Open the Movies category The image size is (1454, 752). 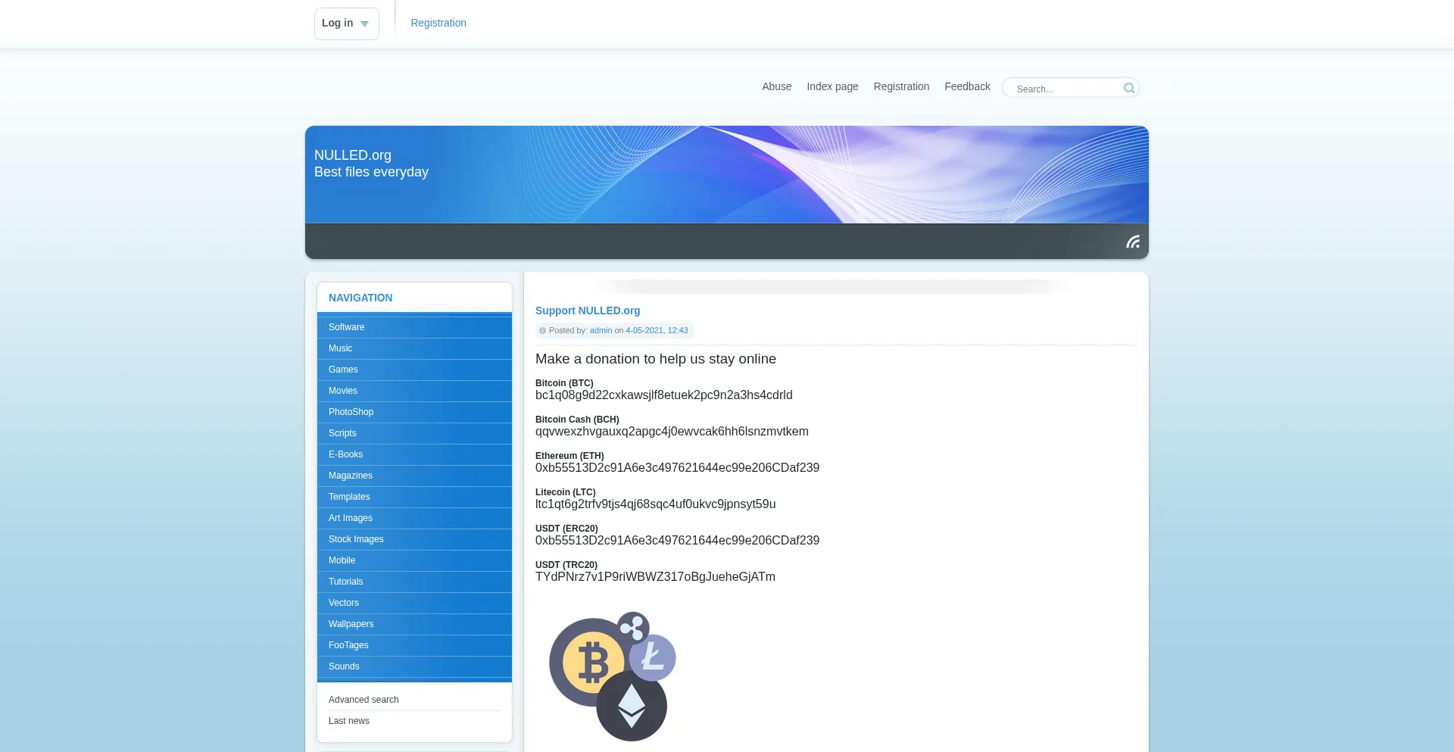(414, 391)
